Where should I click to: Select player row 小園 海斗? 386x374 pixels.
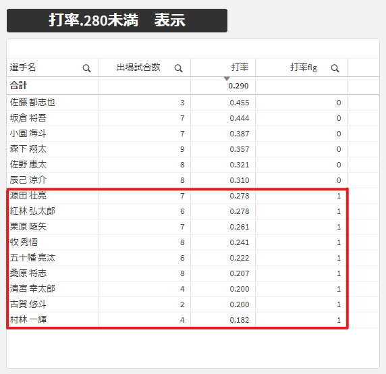point(177,134)
